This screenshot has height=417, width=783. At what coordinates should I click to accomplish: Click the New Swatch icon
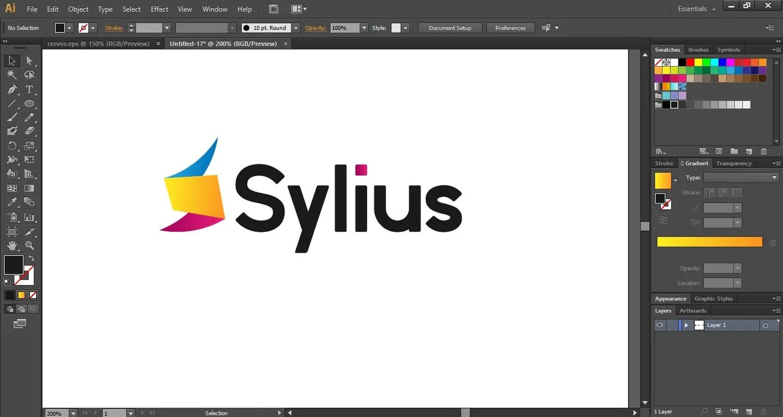[x=749, y=151]
